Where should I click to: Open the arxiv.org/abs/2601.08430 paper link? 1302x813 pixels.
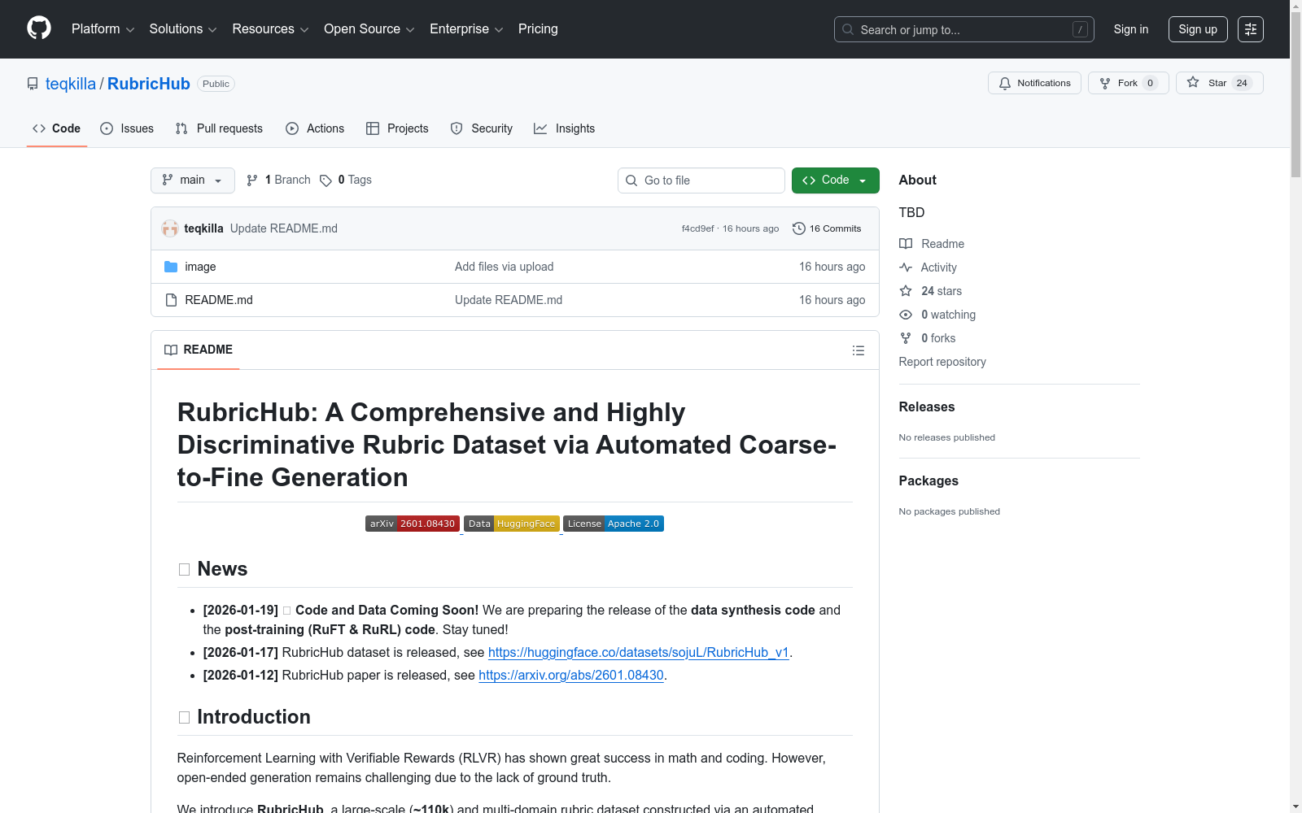[571, 675]
